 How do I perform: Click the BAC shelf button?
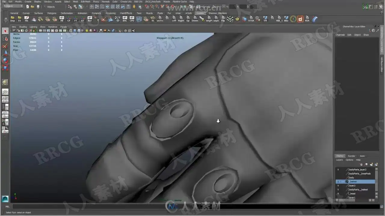point(125,19)
